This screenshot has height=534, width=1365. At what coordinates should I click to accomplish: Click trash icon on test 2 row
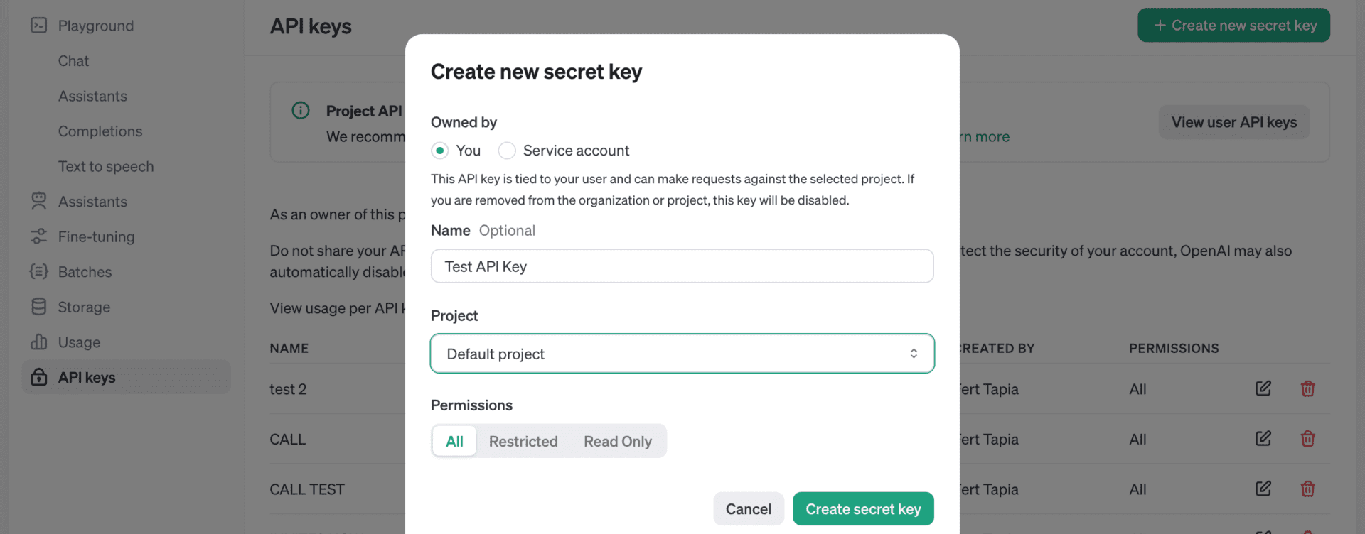click(1307, 388)
